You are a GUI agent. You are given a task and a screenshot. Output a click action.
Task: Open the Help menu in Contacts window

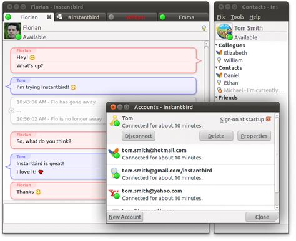pos(255,17)
